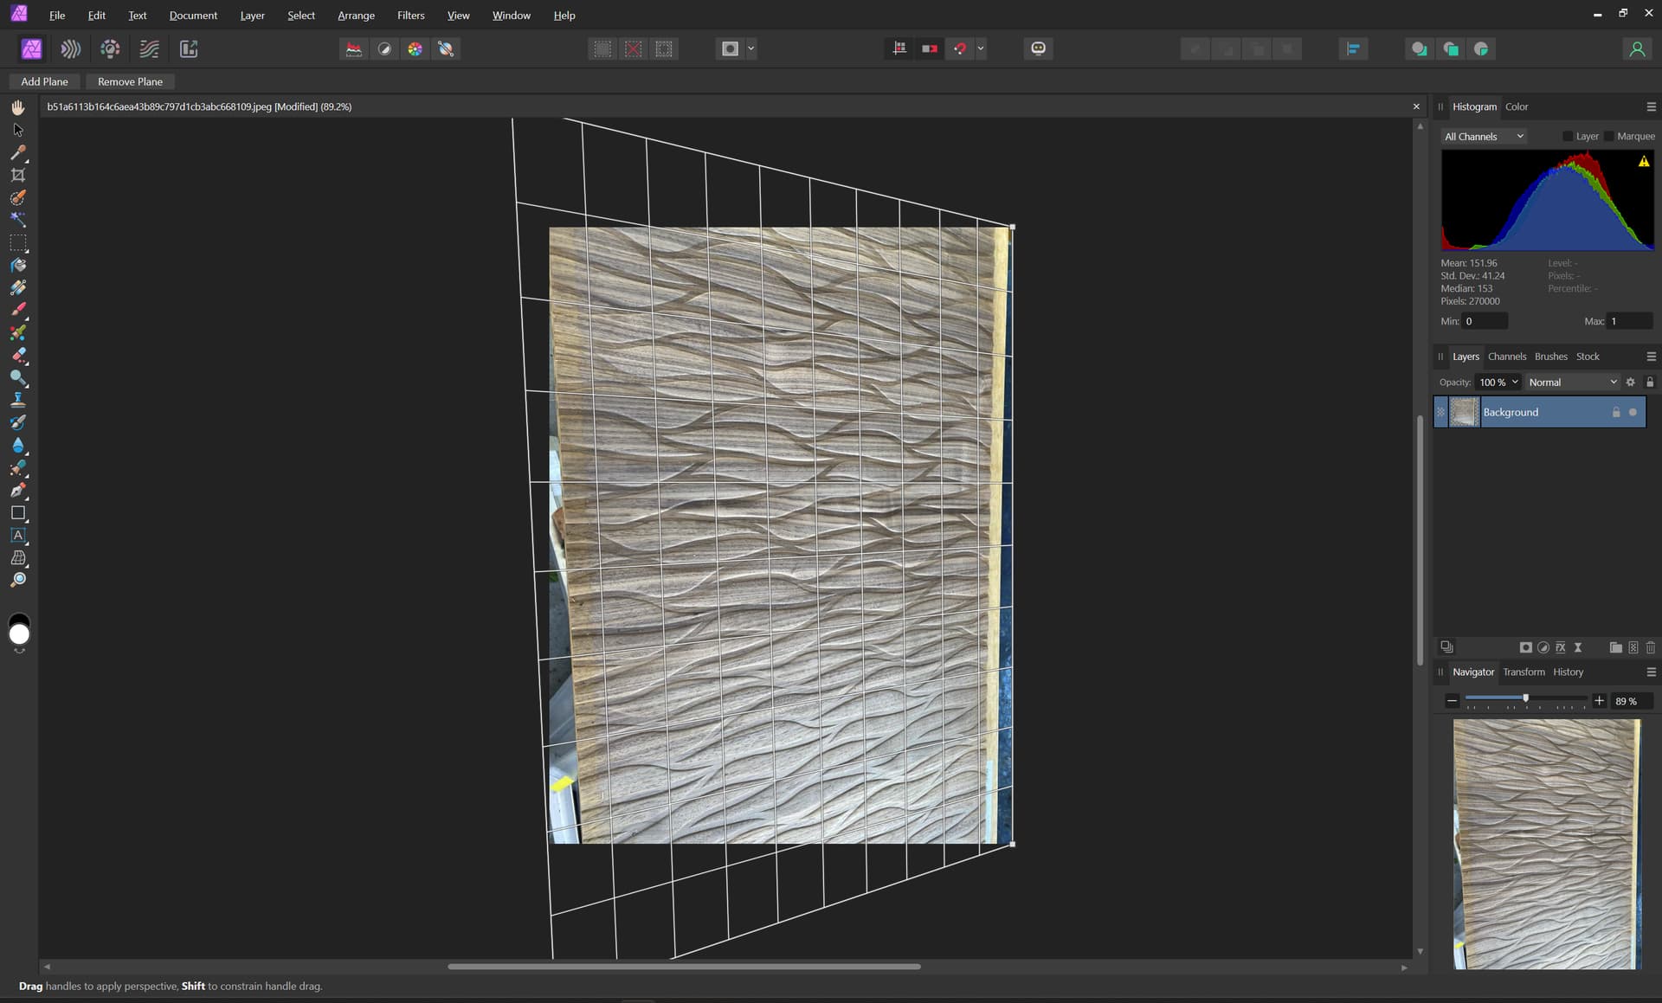This screenshot has width=1662, height=1003.
Task: Enable the Marquee histogram checkbox
Action: point(1609,137)
